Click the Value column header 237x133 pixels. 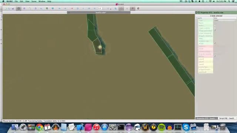click(225, 18)
